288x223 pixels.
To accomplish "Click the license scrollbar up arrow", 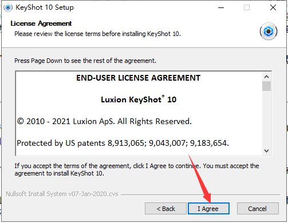I will click(x=266, y=77).
